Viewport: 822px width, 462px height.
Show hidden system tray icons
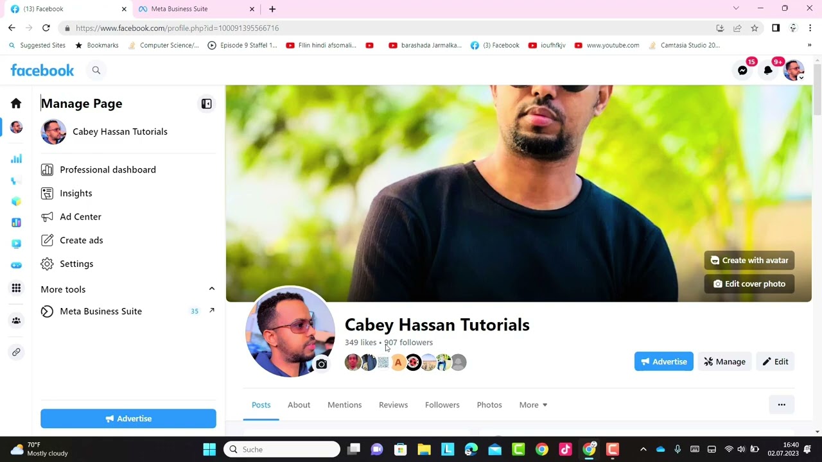pyautogui.click(x=643, y=449)
